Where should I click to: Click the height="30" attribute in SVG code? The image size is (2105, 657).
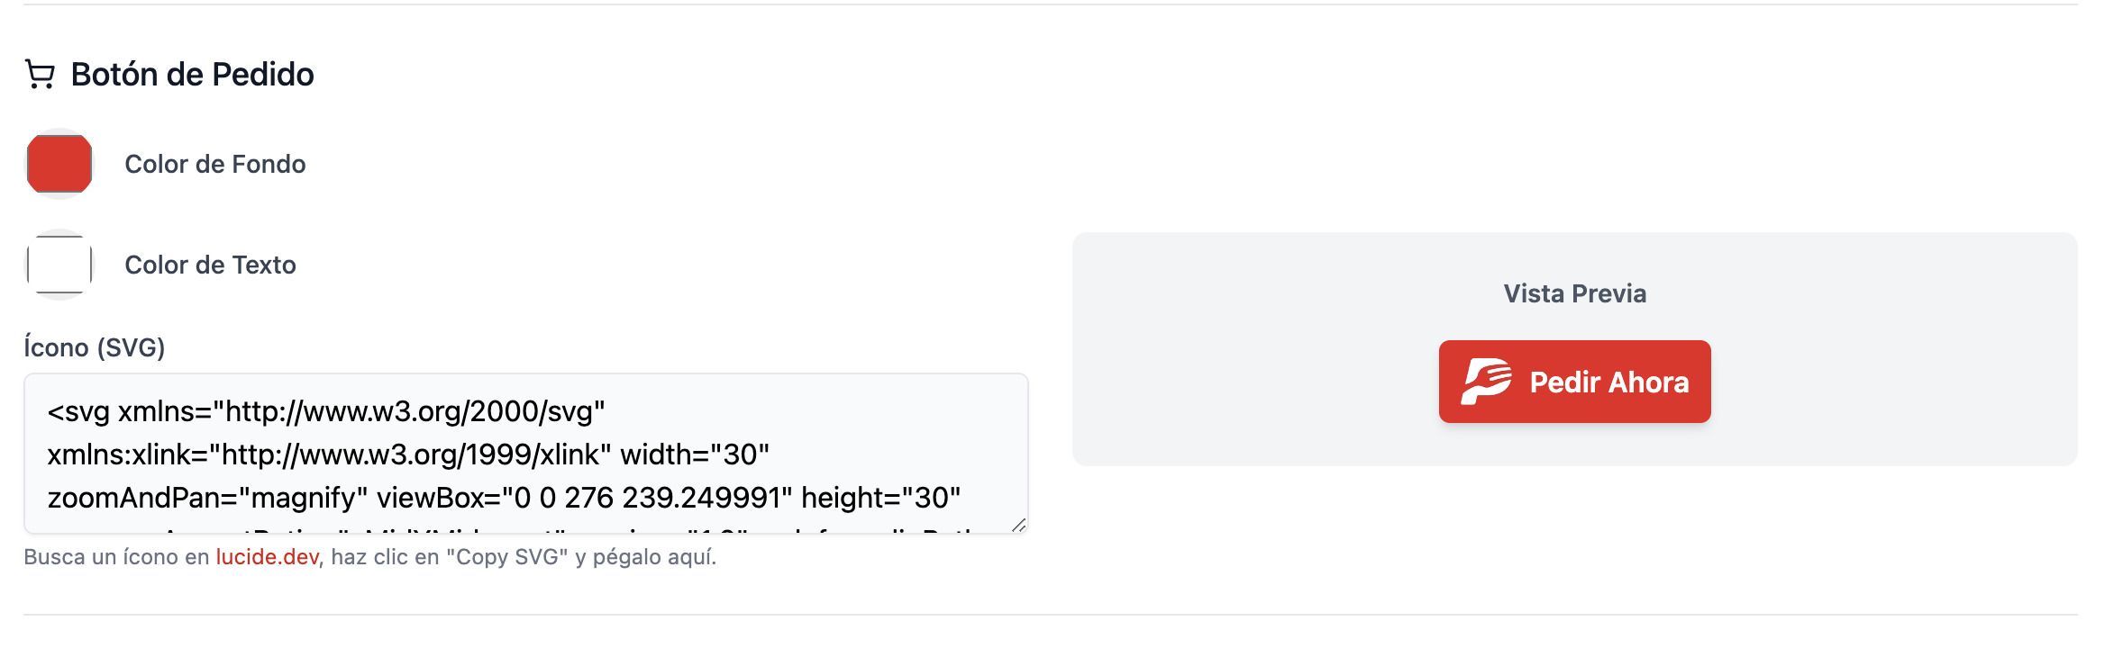(879, 498)
